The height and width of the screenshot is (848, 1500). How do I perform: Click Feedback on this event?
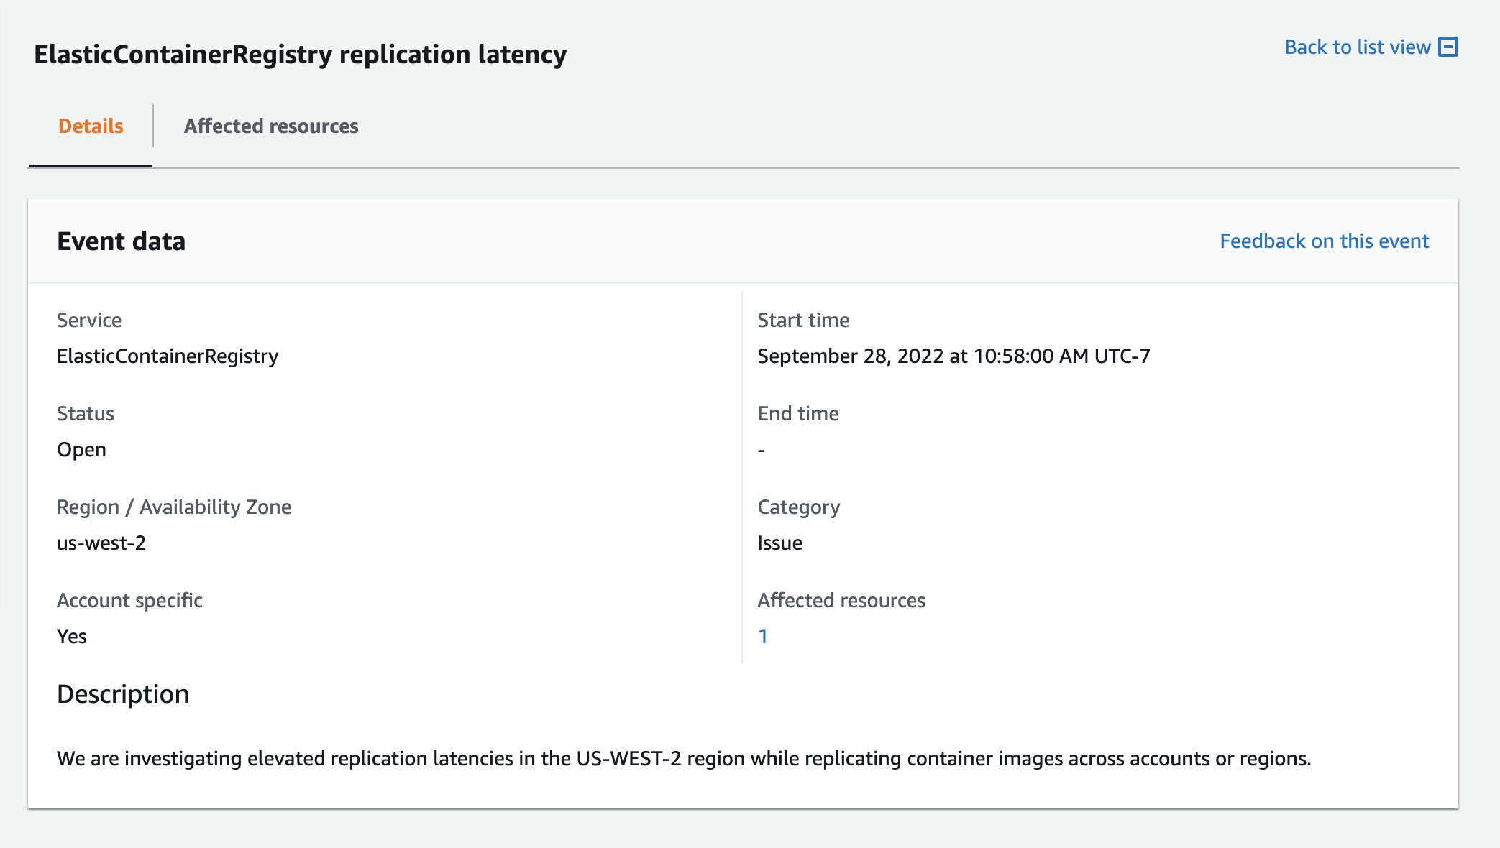[x=1324, y=241]
